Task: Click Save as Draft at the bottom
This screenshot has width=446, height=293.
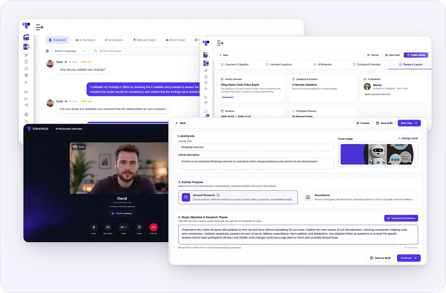Action: 380,258
